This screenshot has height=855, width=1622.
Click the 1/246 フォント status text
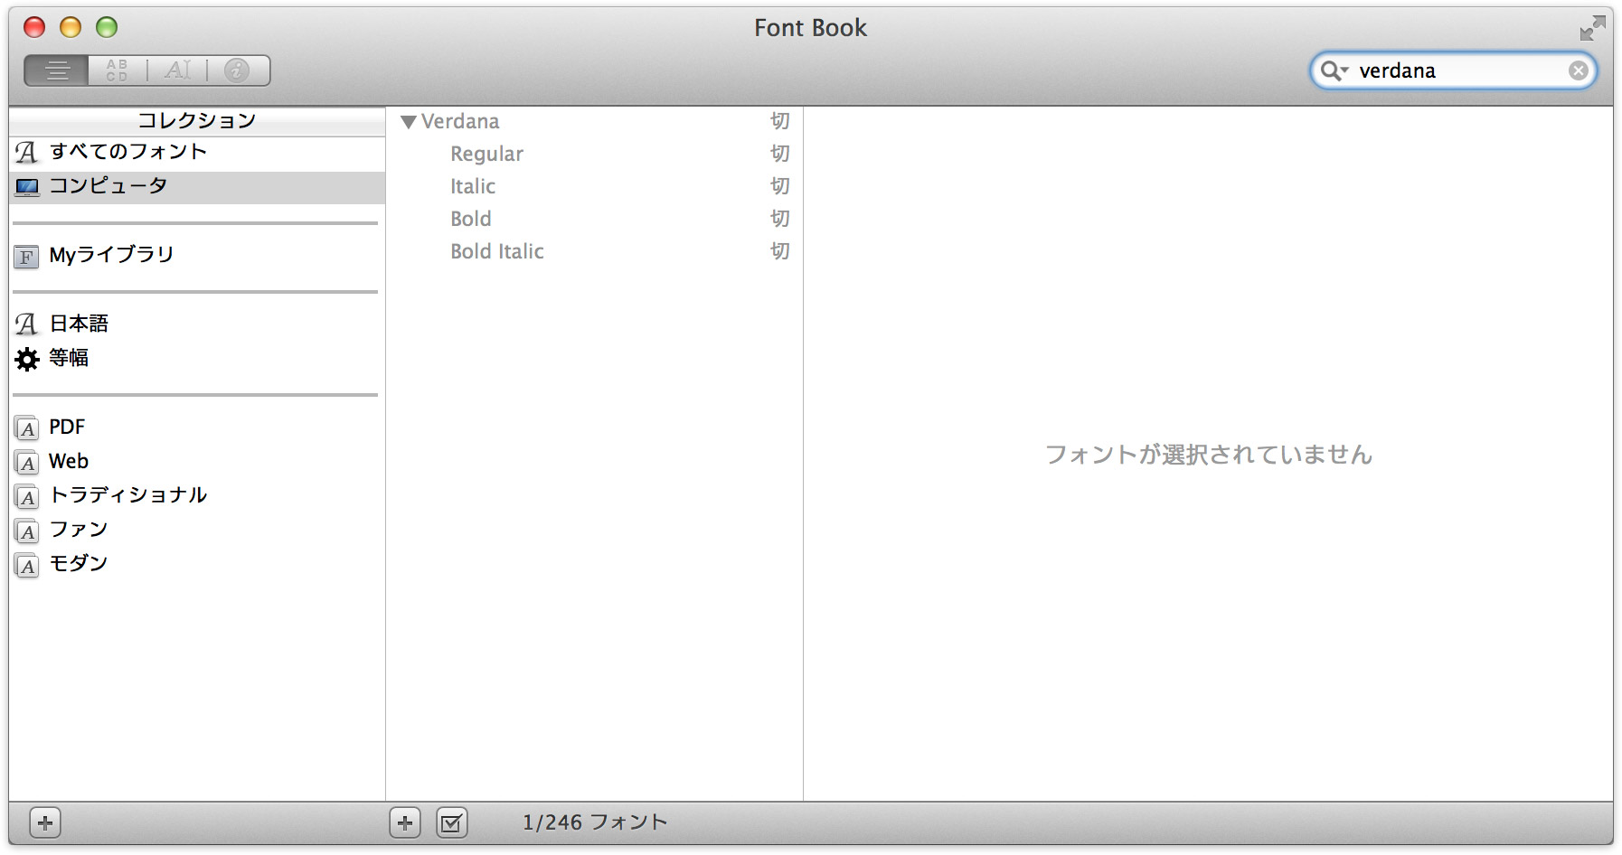pyautogui.click(x=595, y=822)
